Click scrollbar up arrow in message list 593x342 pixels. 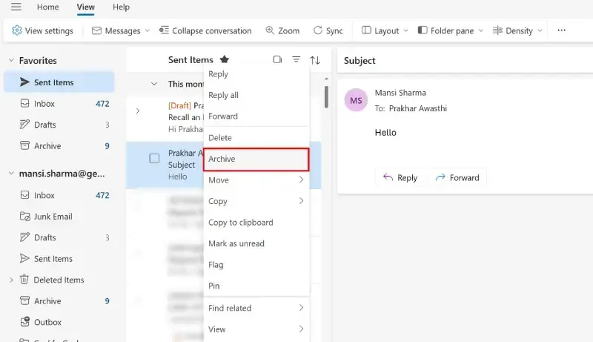click(x=326, y=79)
